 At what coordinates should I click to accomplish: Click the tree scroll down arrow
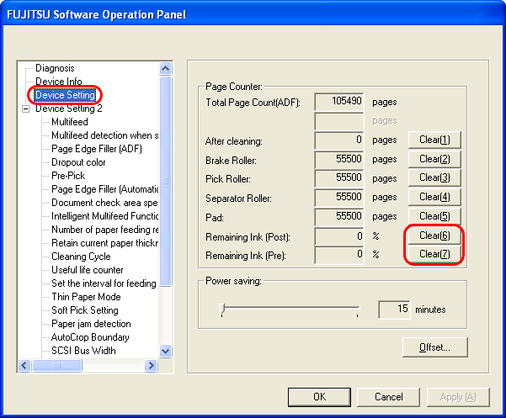166,351
